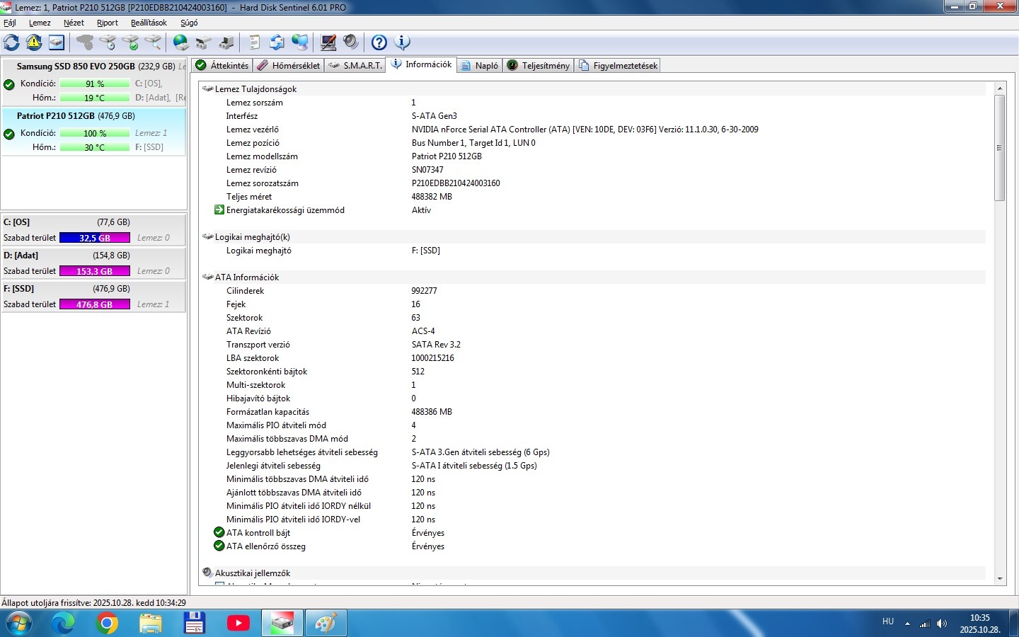Open File Explorer folder on the taskbar
This screenshot has width=1019, height=637.
151,624
